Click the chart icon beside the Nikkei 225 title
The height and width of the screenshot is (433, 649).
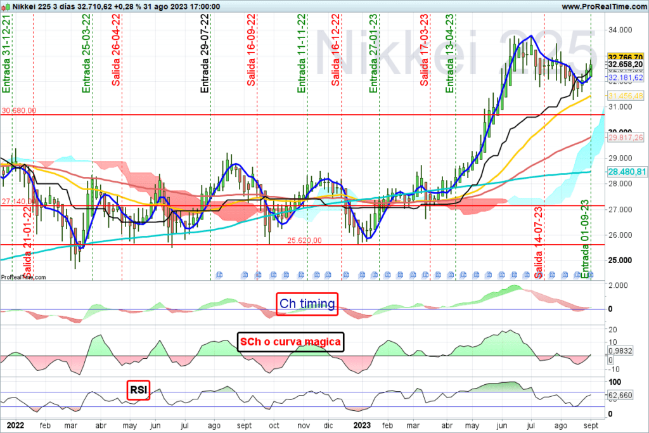[x=5, y=6]
